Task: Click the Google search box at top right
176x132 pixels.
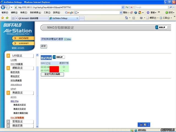Action: (x=152, y=7)
